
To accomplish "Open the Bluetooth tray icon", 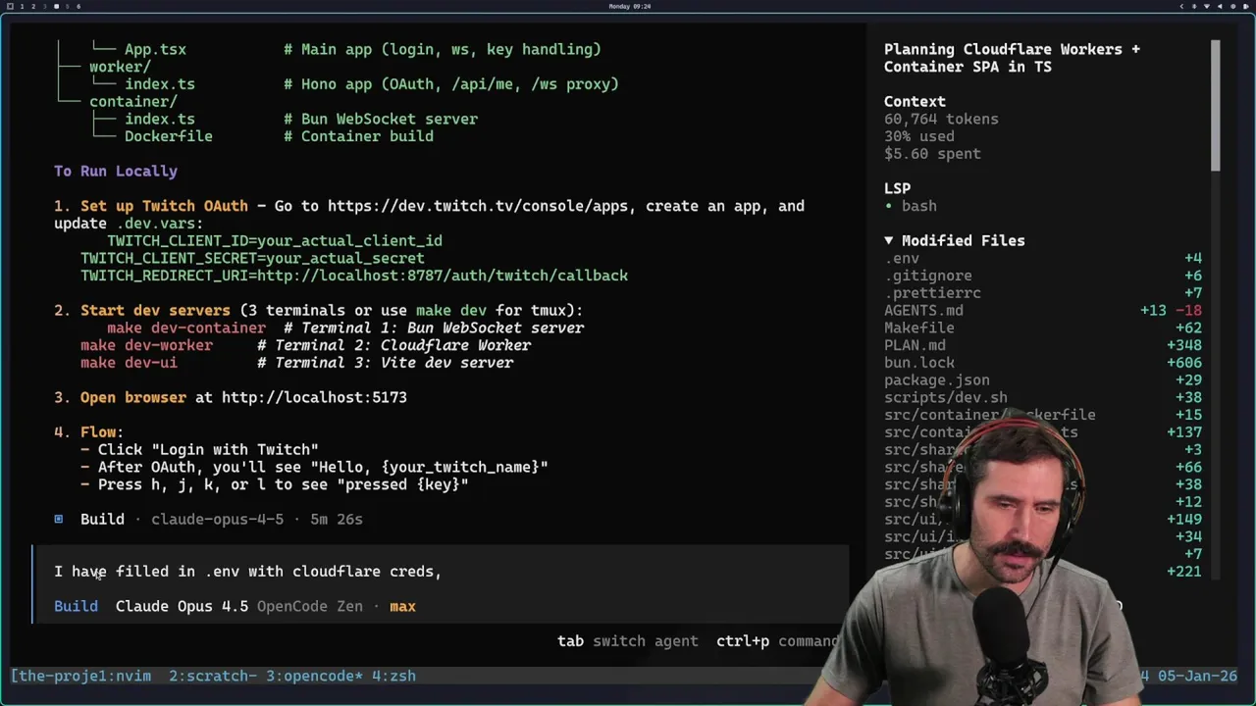I will coord(1194,6).
